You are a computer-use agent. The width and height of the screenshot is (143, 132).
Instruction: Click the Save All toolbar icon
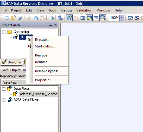pyautogui.click(x=20, y=18)
